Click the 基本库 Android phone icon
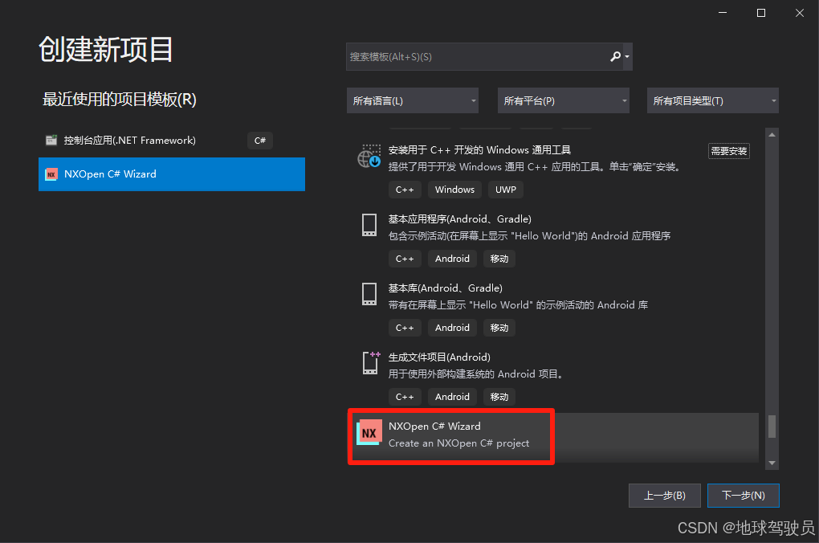 pyautogui.click(x=369, y=294)
